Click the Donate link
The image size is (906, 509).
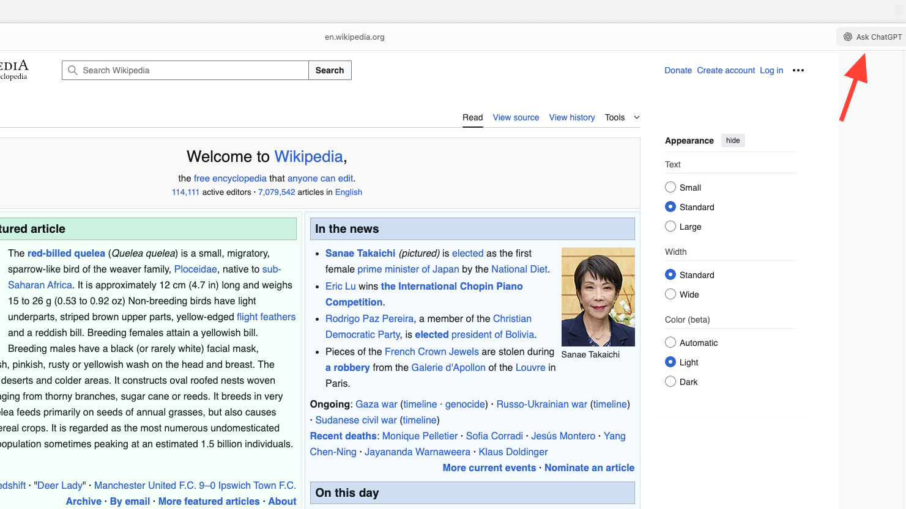point(678,70)
